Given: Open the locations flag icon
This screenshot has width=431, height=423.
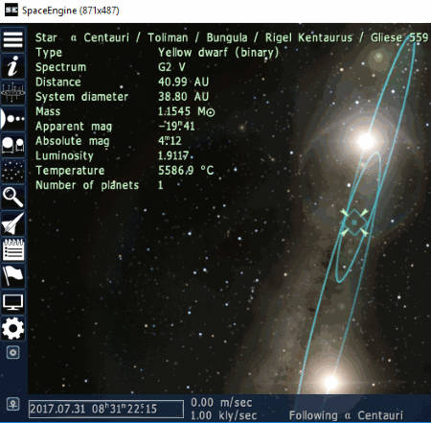Looking at the screenshot, I should (12, 276).
